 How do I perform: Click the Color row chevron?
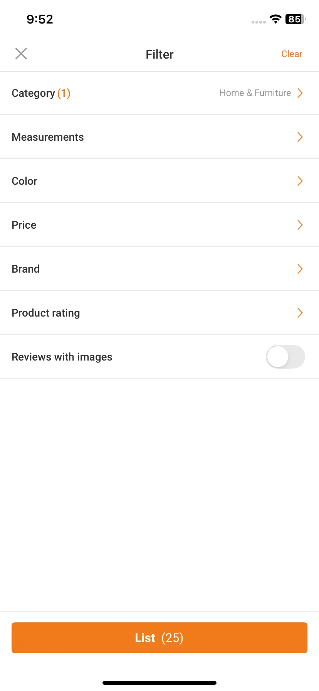(300, 181)
